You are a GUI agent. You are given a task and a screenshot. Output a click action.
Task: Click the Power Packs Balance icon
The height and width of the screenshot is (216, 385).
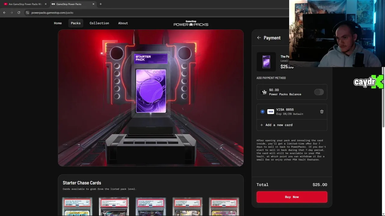264,92
